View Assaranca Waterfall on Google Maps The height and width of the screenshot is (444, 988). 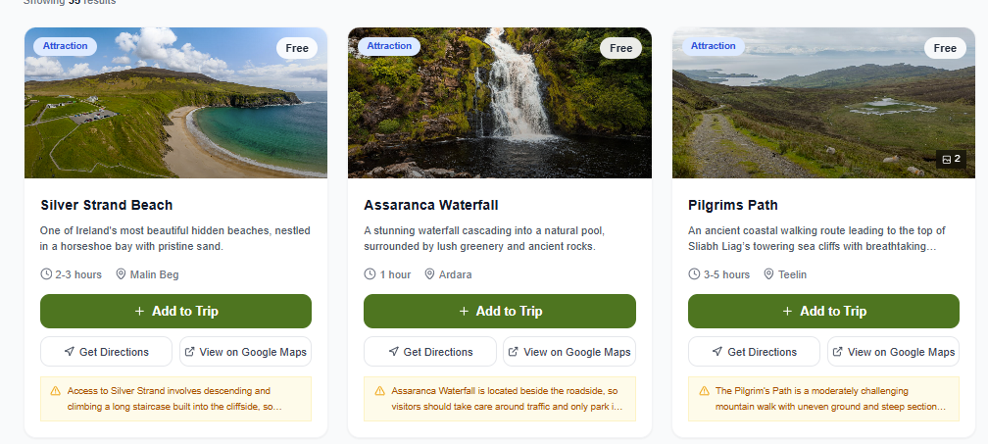coord(568,352)
